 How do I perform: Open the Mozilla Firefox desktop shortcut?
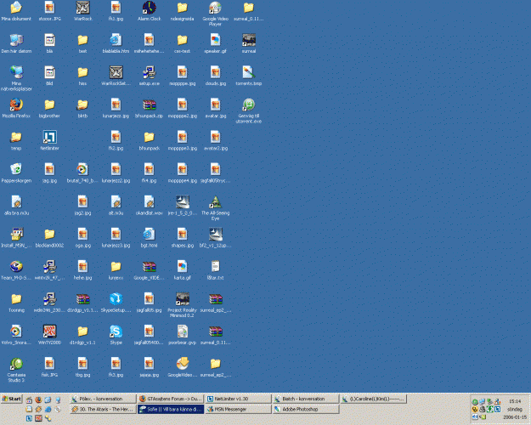16,105
